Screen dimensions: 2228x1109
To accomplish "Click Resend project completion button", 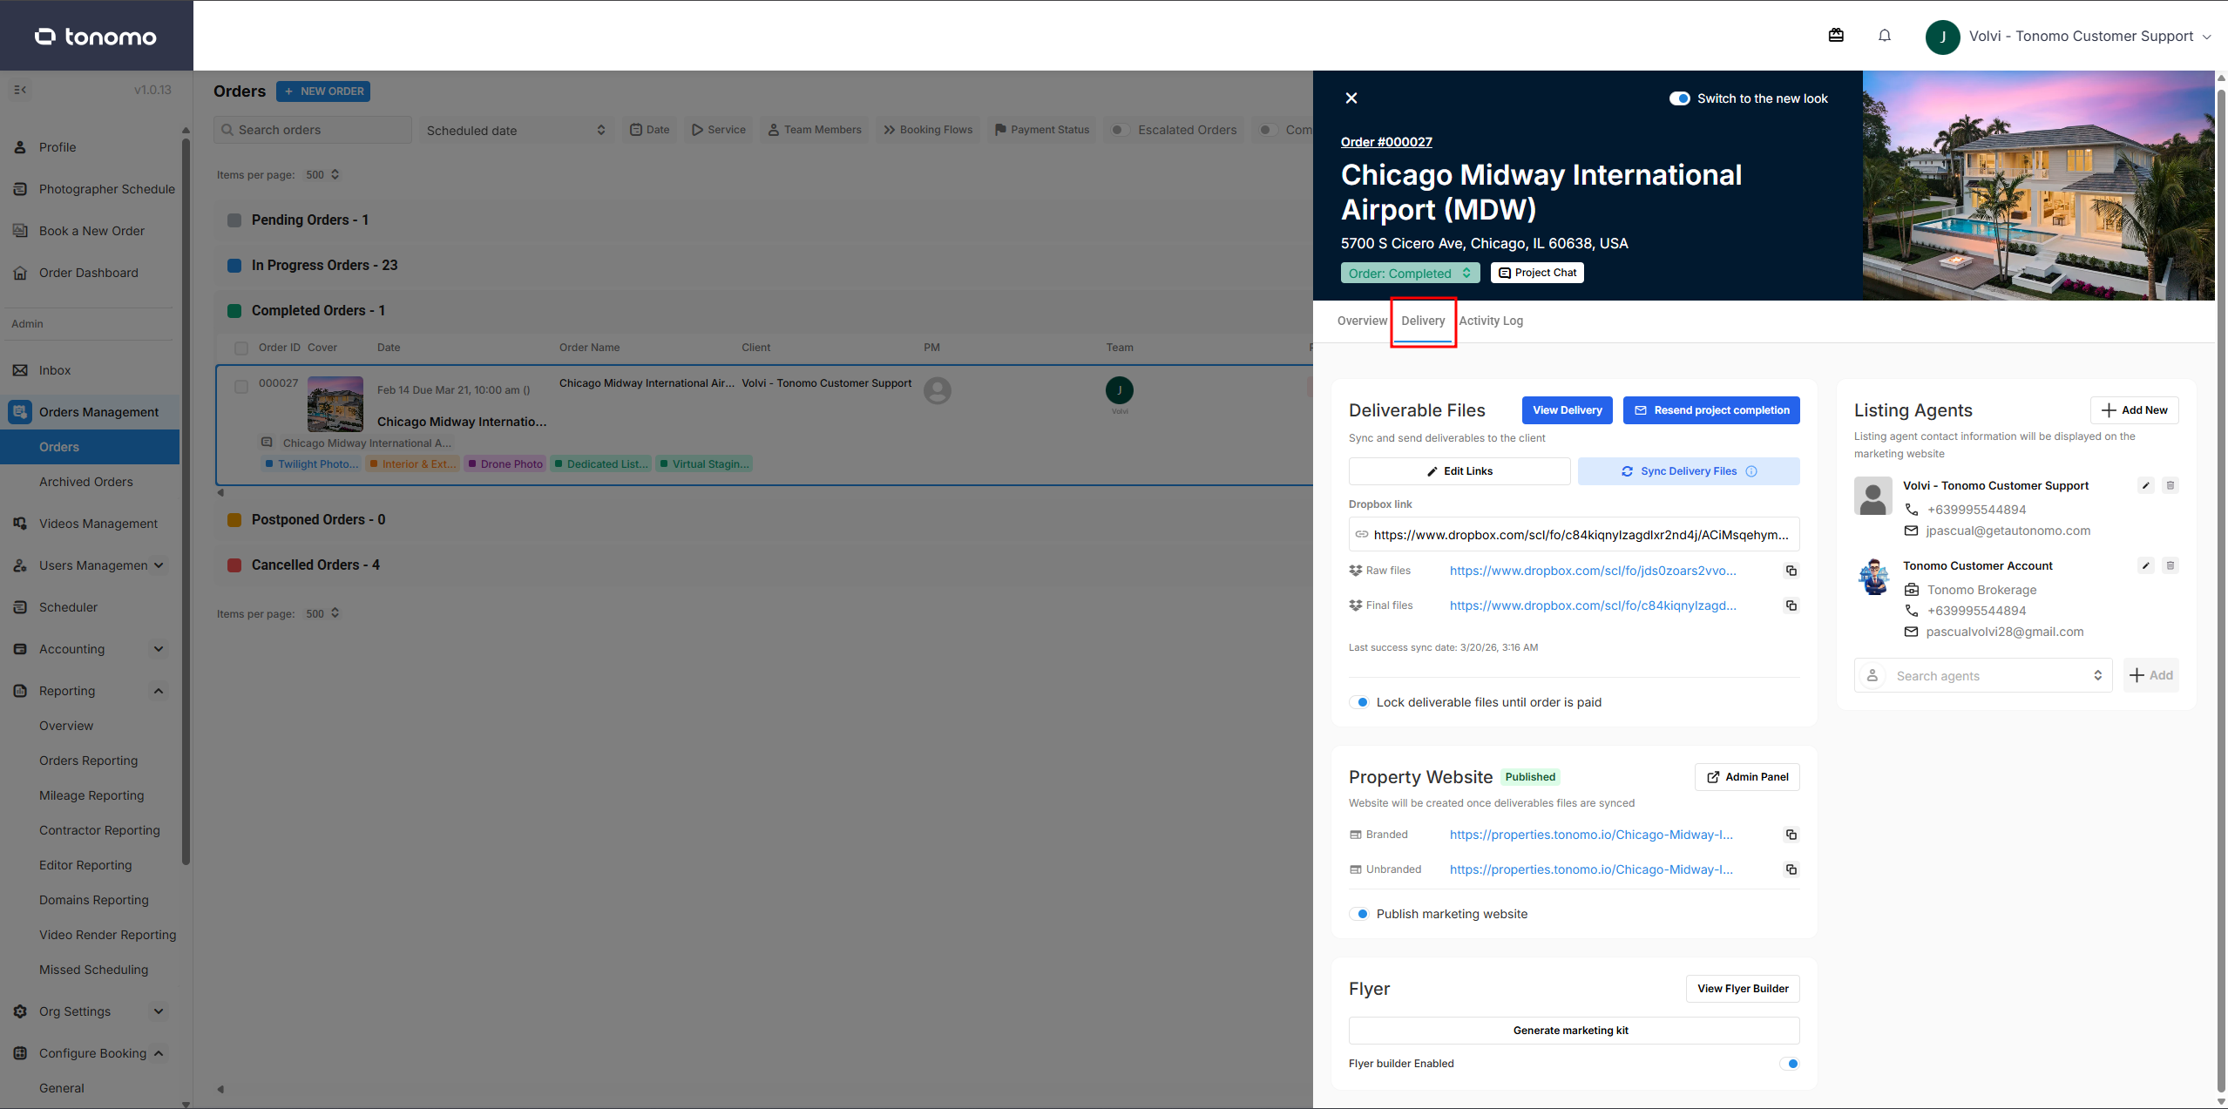I will point(1711,410).
